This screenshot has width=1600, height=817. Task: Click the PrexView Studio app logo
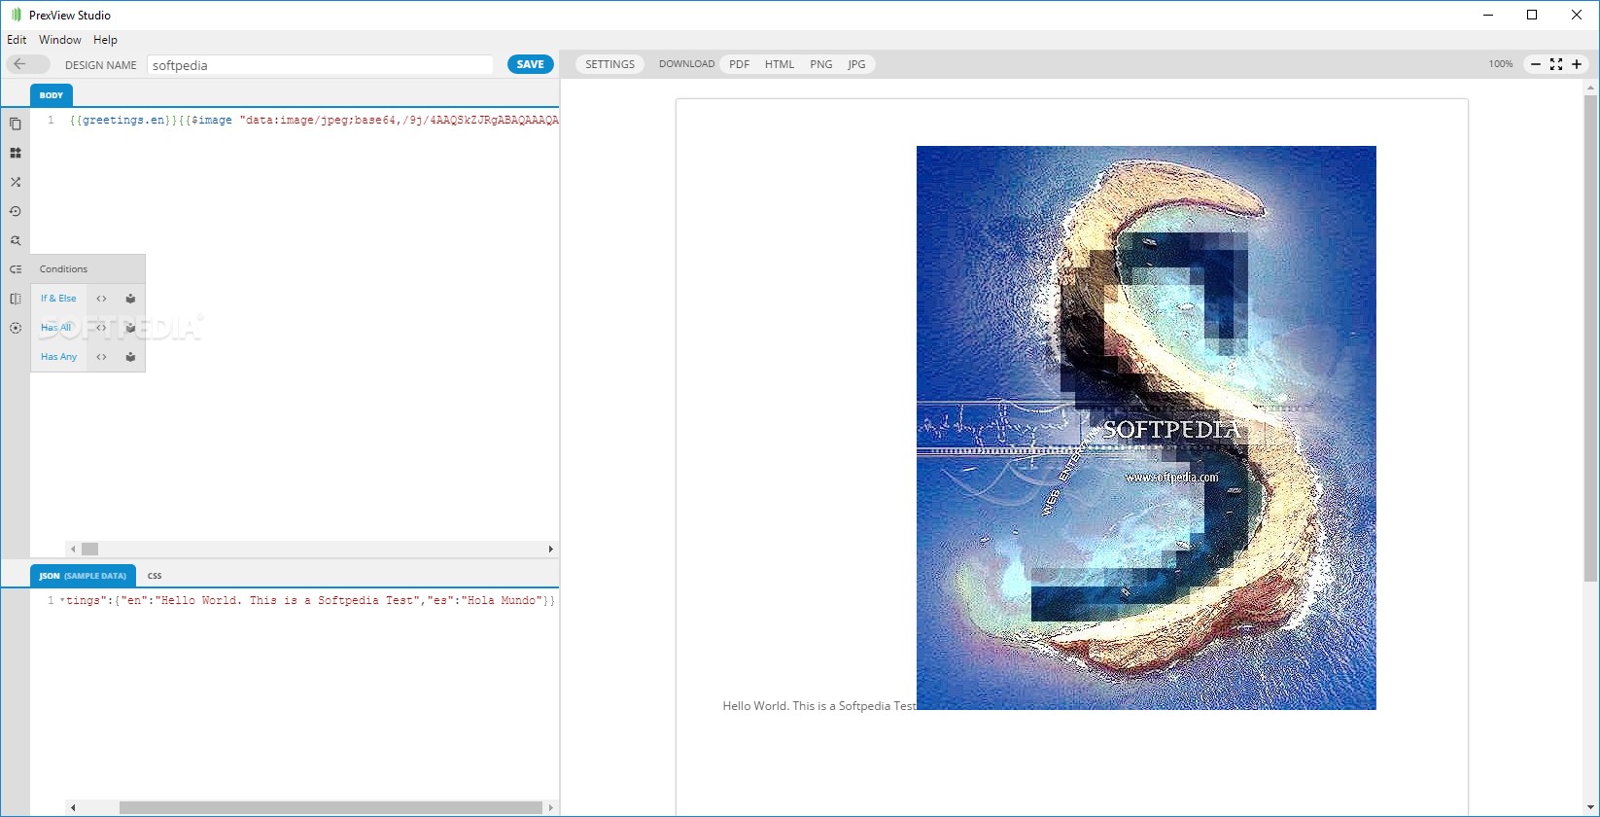pyautogui.click(x=16, y=15)
